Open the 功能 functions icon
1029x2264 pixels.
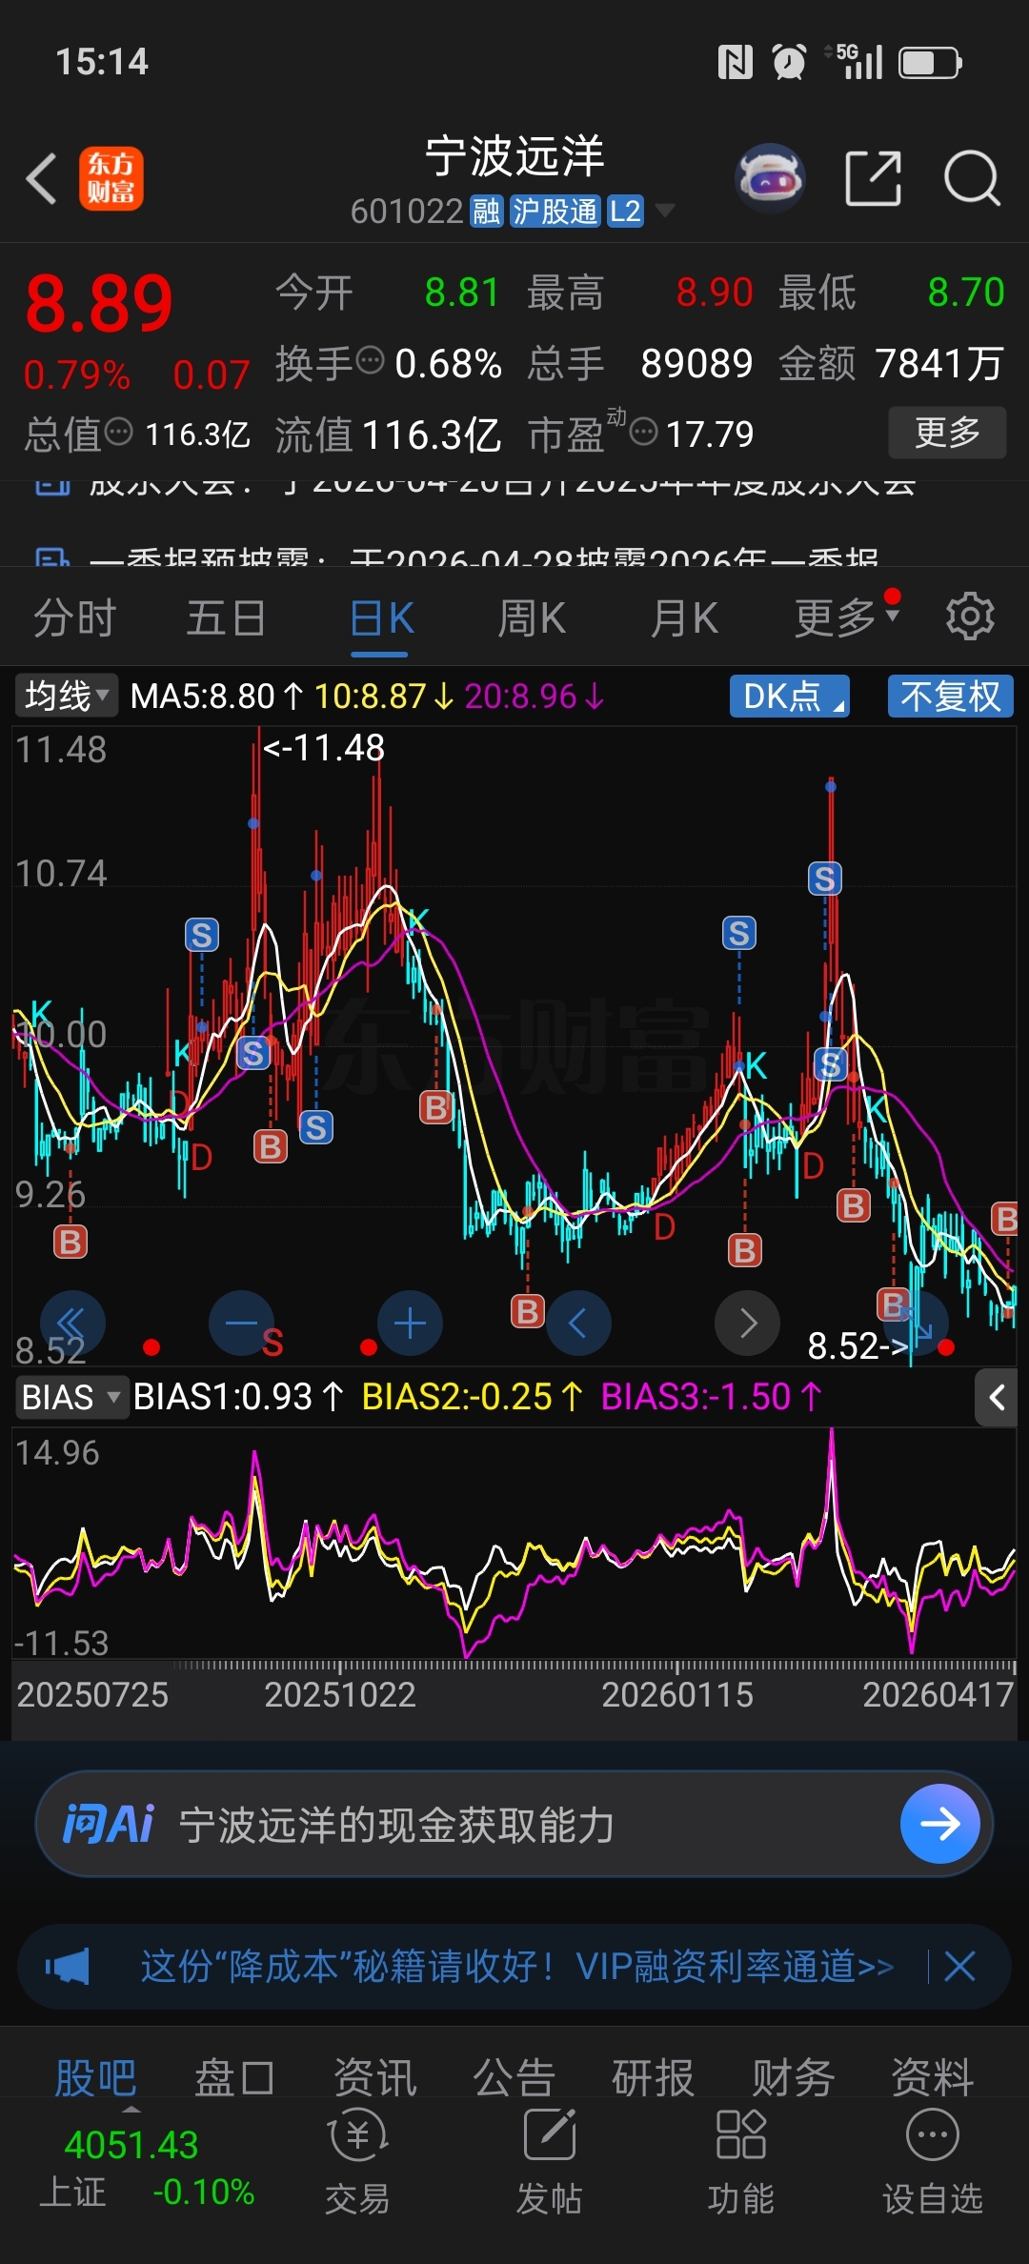click(740, 2162)
